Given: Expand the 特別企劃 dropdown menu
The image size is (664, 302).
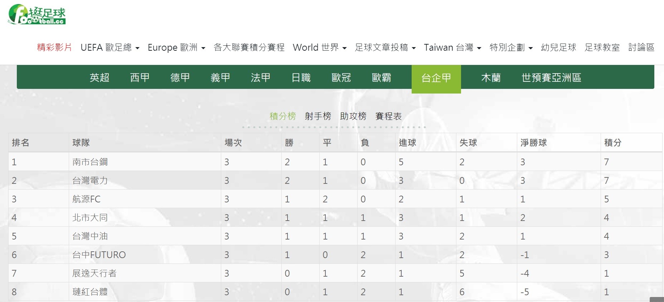Looking at the screenshot, I should (511, 47).
